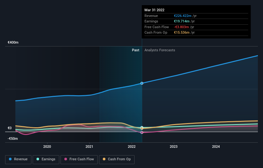The width and height of the screenshot is (263, 168).
Task: Click the €226.422m revenue value
Action: pyautogui.click(x=183, y=16)
